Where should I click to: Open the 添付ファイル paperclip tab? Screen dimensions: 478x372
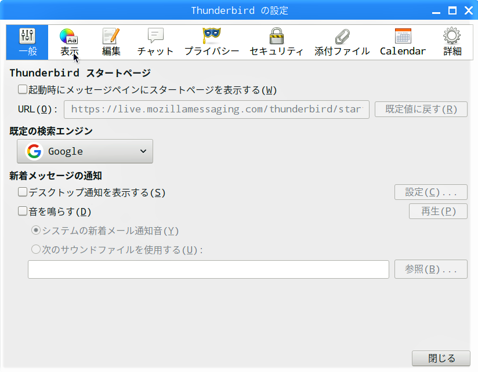point(342,42)
